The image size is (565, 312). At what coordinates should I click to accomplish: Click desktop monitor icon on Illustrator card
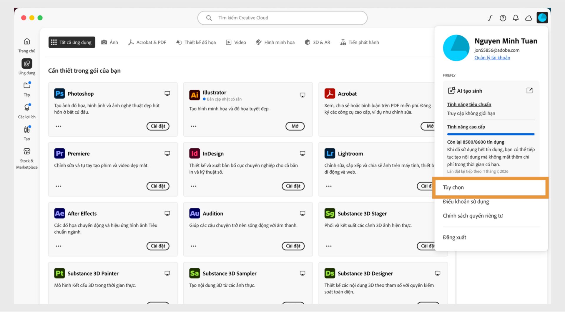[x=302, y=95]
